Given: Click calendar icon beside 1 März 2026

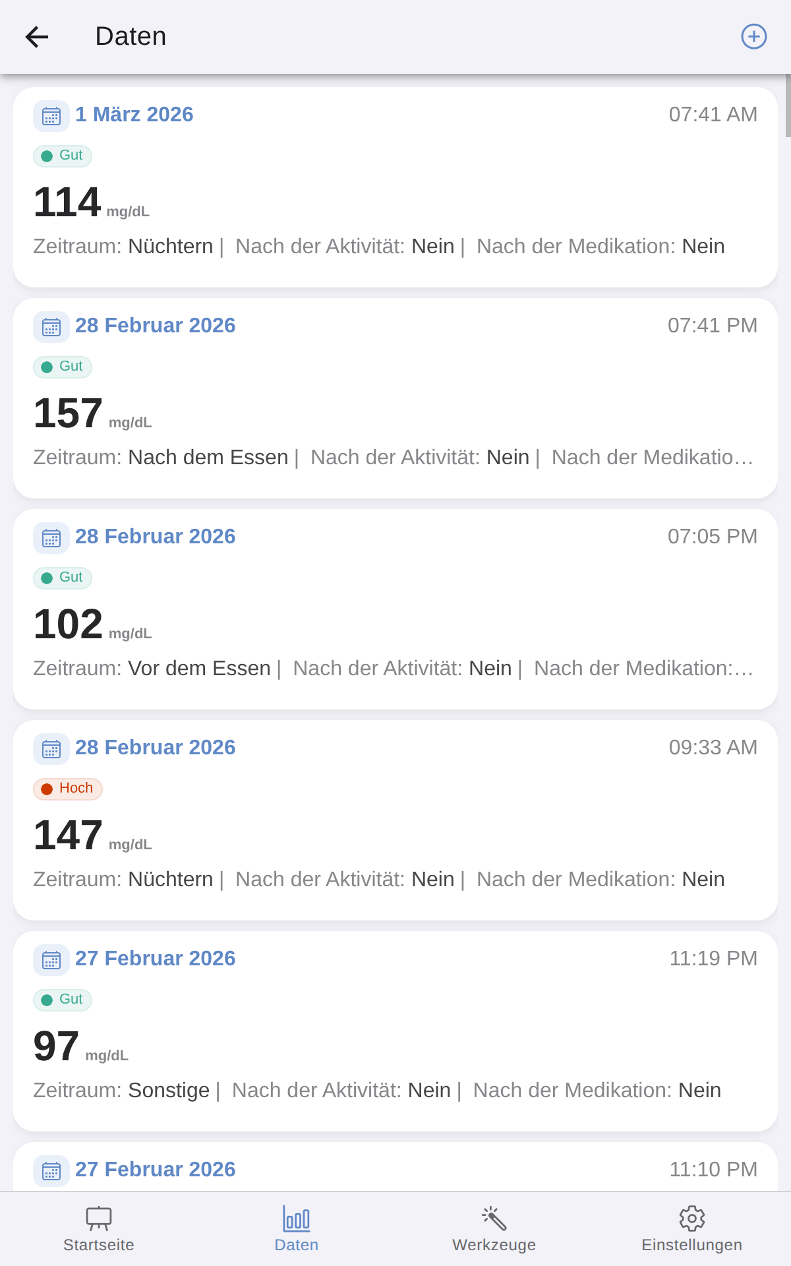Looking at the screenshot, I should pyautogui.click(x=51, y=116).
